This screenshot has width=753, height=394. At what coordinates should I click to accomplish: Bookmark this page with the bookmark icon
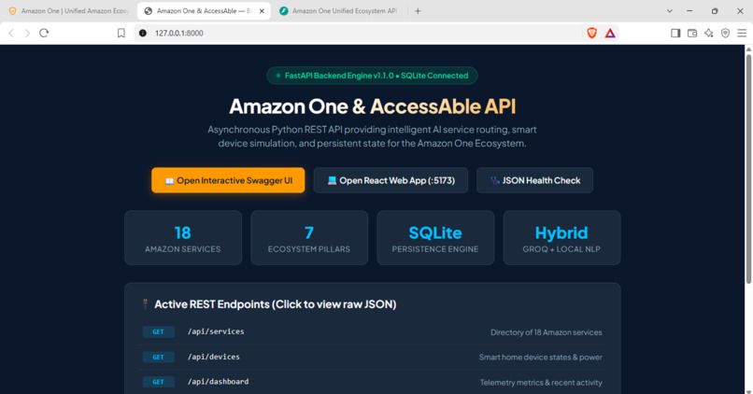pyautogui.click(x=121, y=33)
